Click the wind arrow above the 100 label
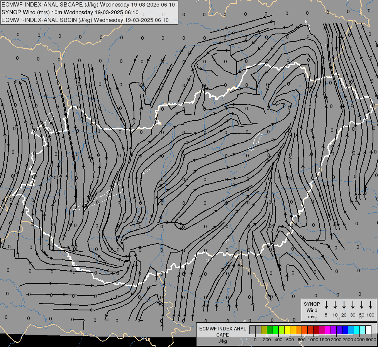The image size is (378, 347). tap(371, 305)
